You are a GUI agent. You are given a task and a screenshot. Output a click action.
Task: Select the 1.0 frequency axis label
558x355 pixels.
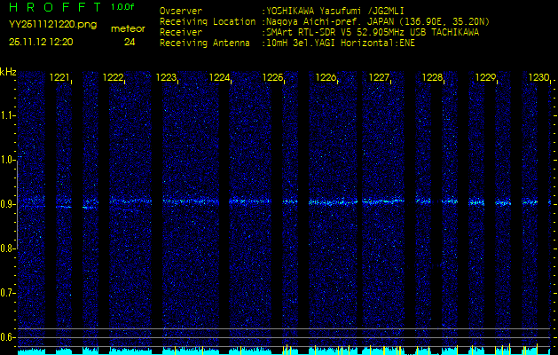coord(8,161)
